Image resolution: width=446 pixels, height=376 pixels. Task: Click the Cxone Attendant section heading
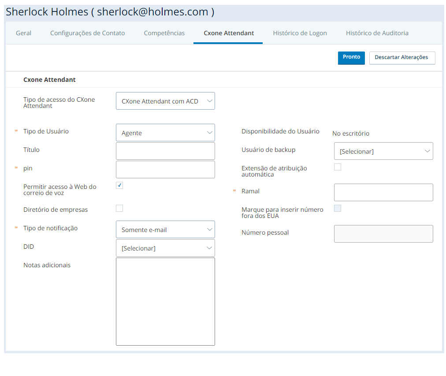[x=49, y=80]
